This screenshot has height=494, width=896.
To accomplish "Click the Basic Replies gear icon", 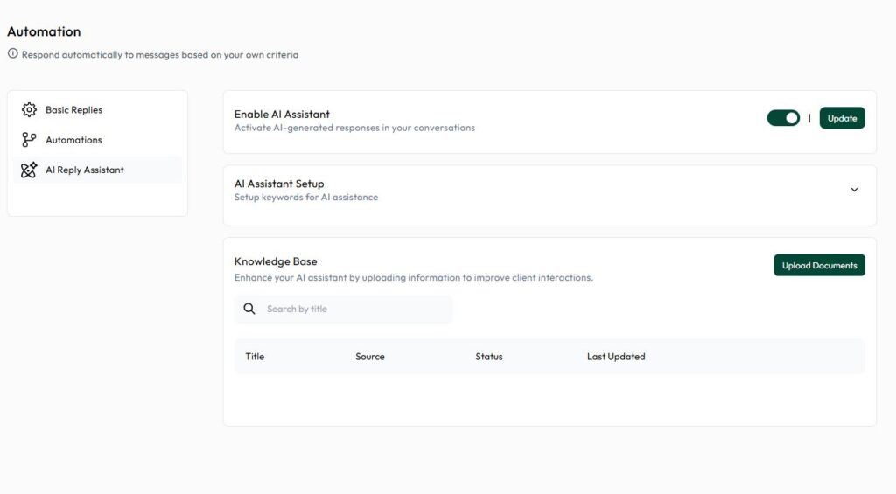I will (x=29, y=109).
